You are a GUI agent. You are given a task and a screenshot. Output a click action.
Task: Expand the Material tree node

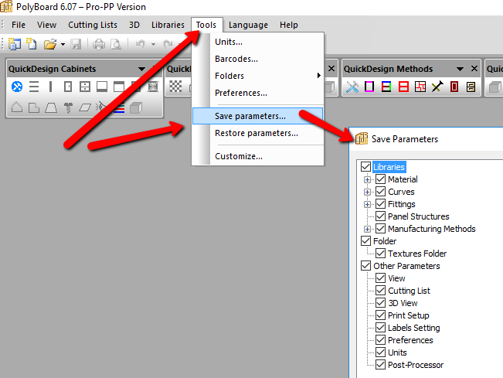pos(367,179)
